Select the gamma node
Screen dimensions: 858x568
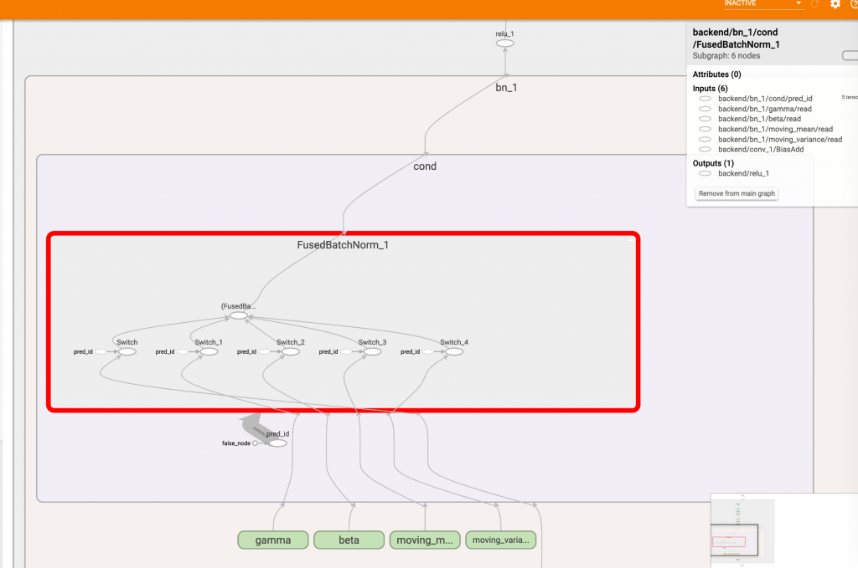[273, 540]
